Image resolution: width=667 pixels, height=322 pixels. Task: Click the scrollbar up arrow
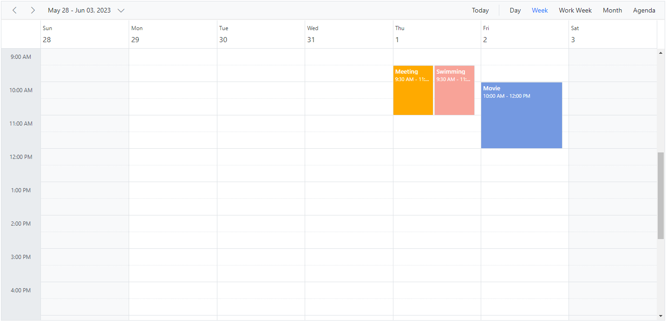tap(661, 53)
